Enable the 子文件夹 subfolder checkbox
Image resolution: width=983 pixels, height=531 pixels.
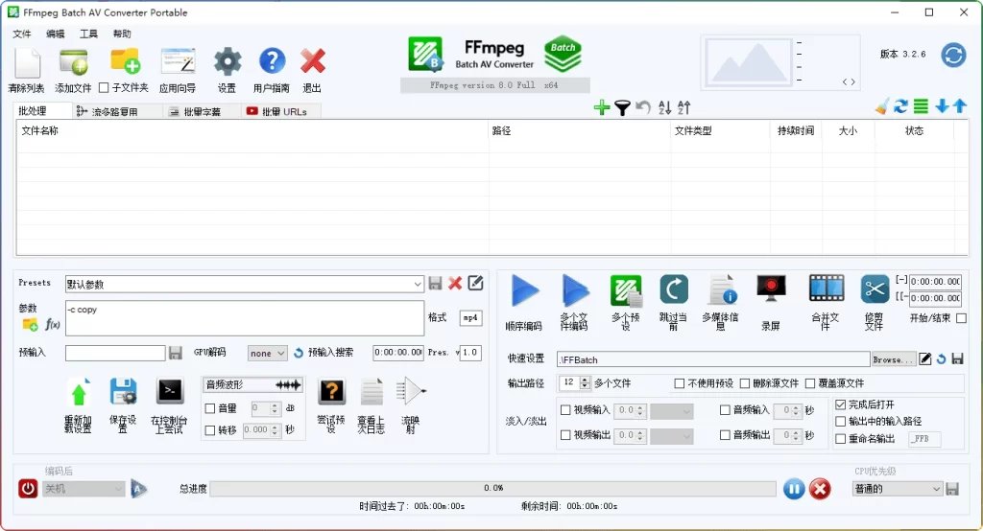pos(104,87)
